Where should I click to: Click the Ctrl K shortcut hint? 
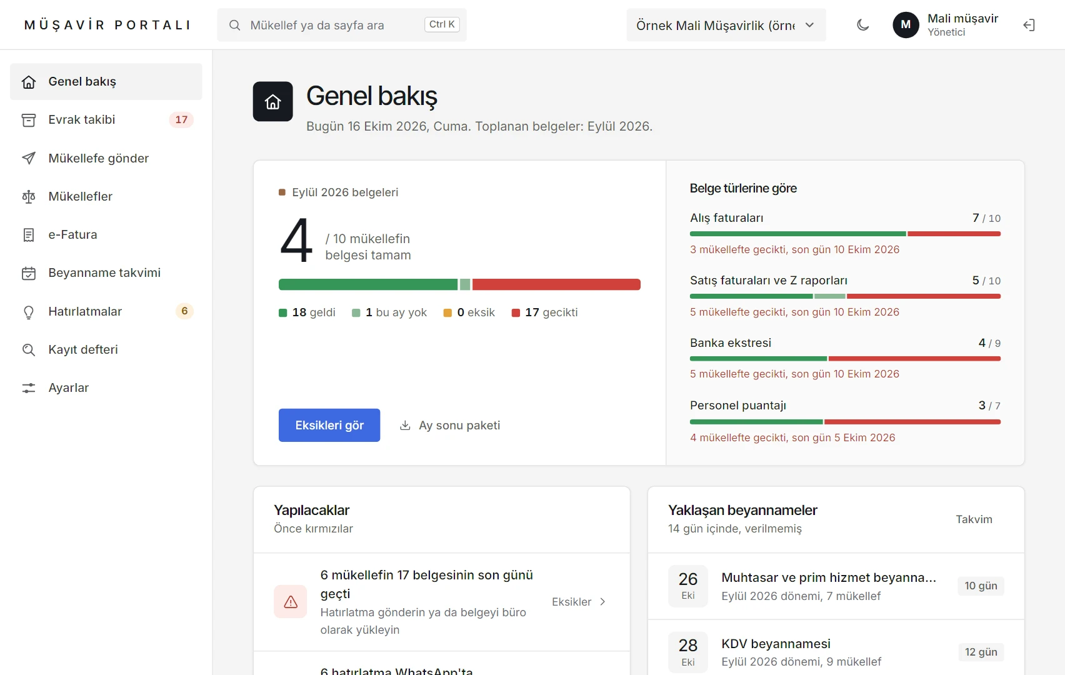click(442, 24)
